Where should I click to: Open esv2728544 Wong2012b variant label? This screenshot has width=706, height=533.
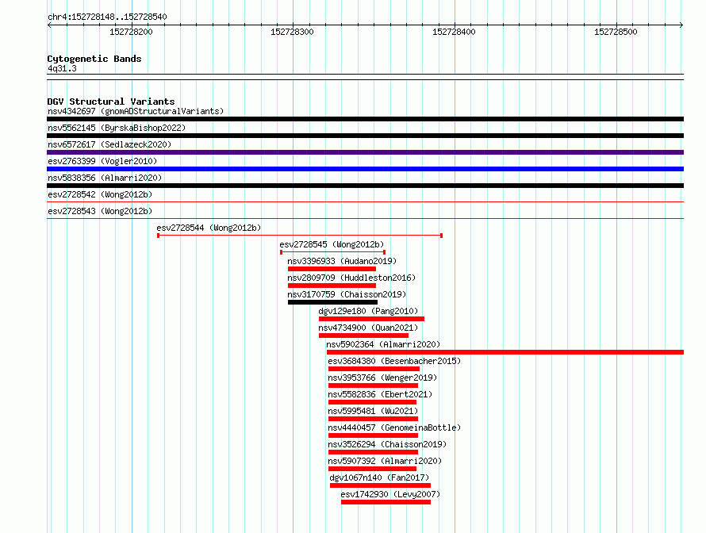(x=209, y=228)
